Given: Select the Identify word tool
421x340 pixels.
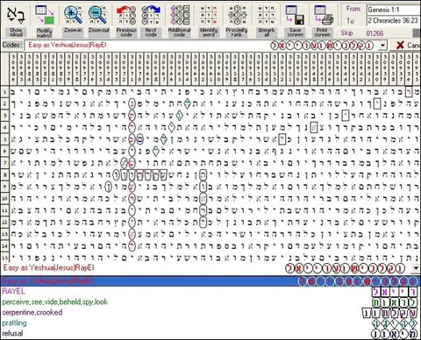Looking at the screenshot, I should (209, 15).
